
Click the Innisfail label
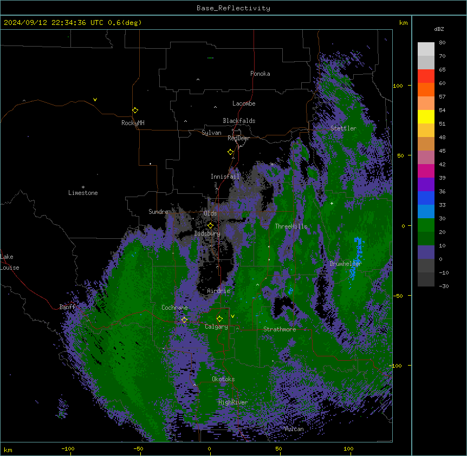pos(225,177)
